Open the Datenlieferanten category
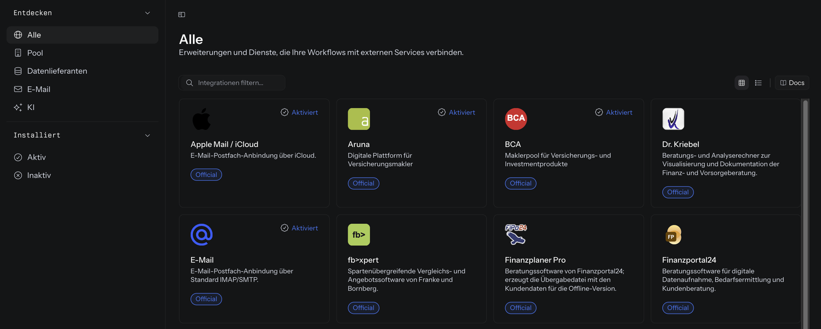This screenshot has width=821, height=329. pyautogui.click(x=82, y=71)
